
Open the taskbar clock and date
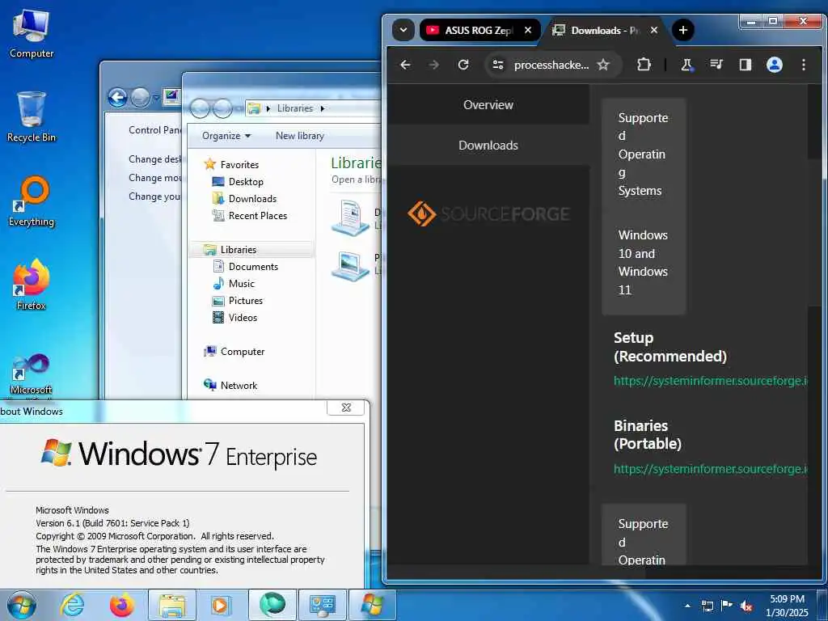787,606
